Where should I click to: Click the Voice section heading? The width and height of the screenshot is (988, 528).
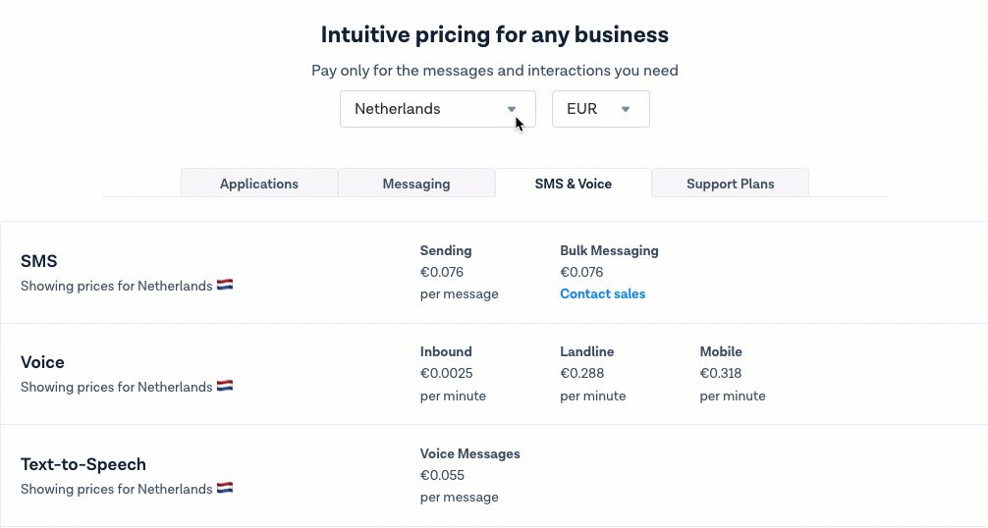click(x=42, y=362)
